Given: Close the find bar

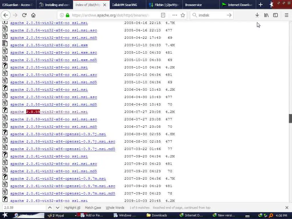Looking at the screenshot, I should [x=287, y=208].
